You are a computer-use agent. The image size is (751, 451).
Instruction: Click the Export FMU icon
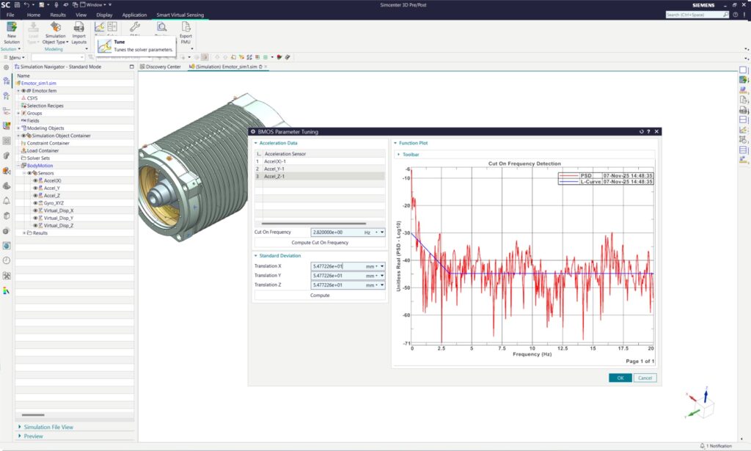pyautogui.click(x=186, y=28)
